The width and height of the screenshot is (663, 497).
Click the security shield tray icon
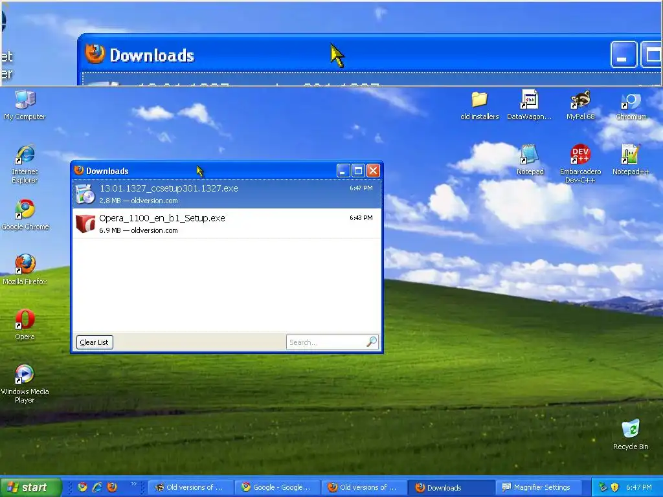point(615,487)
